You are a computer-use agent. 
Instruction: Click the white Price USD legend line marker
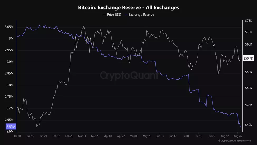pyautogui.click(x=104, y=15)
